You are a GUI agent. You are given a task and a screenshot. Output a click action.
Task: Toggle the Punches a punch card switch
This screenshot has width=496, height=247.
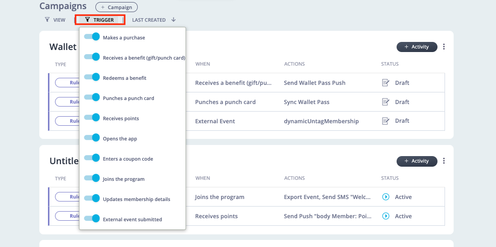[x=92, y=97]
